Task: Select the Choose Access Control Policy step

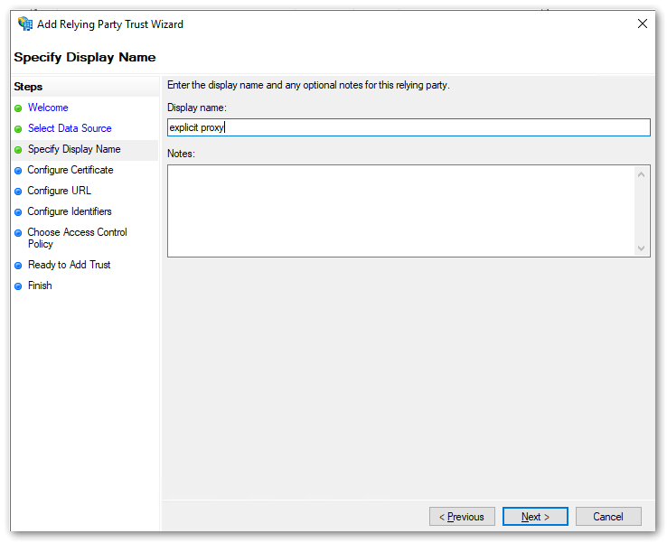Action: [x=77, y=238]
